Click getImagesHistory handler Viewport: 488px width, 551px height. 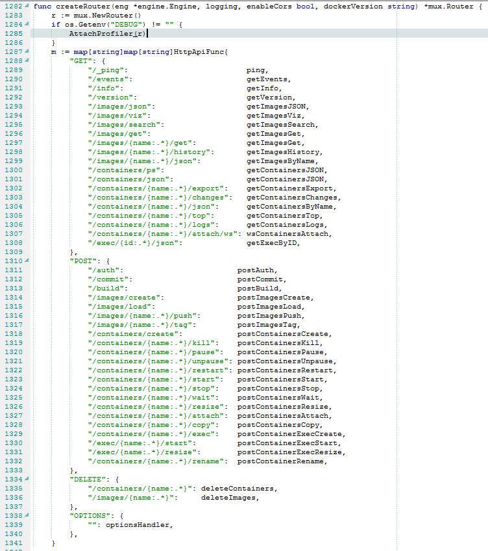(283, 152)
